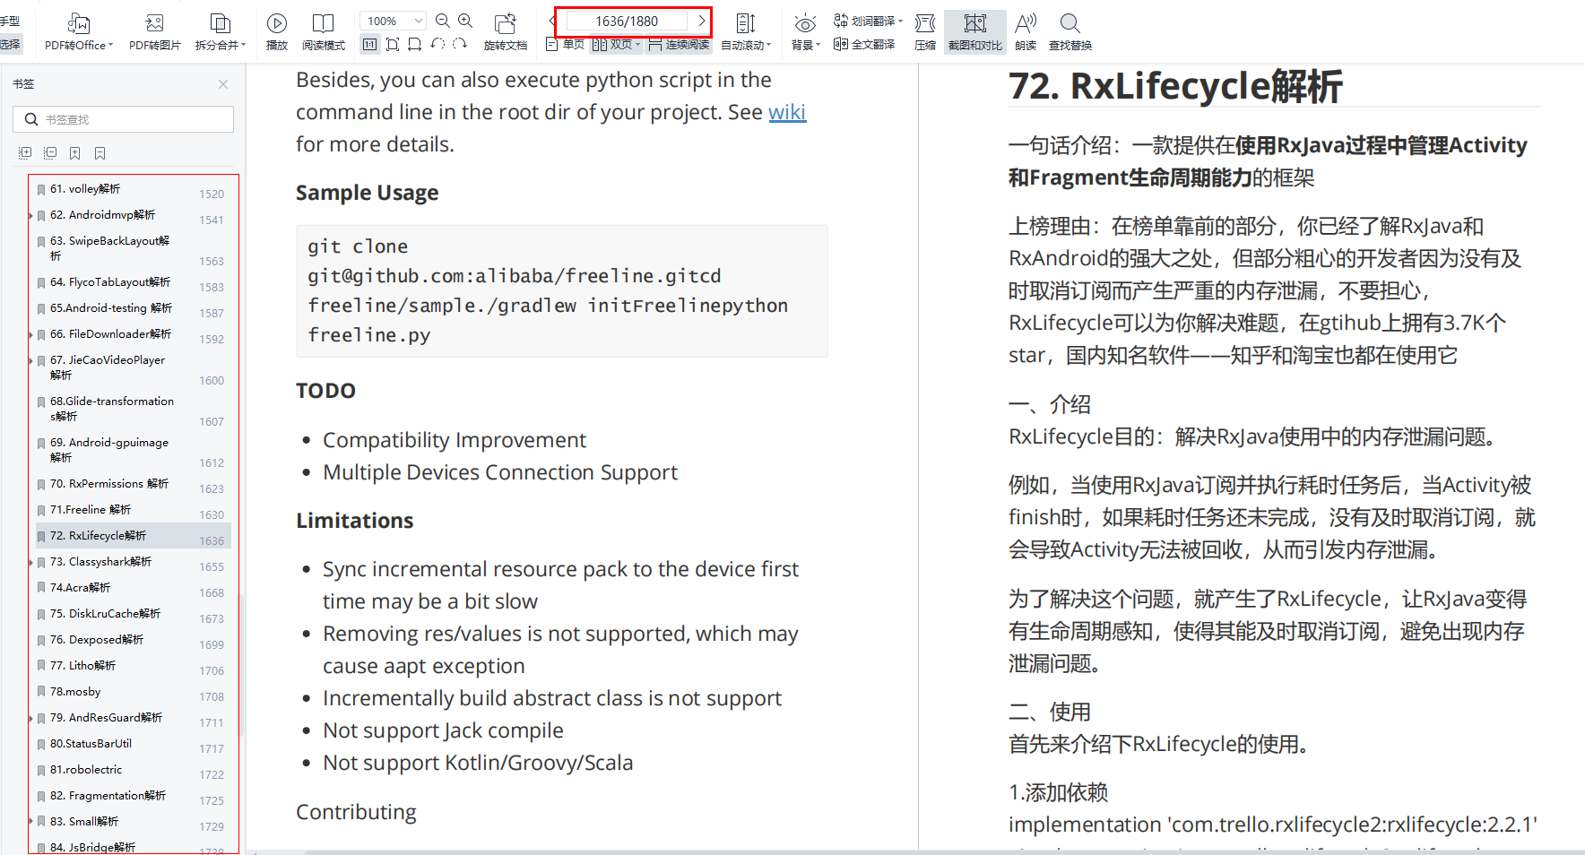Open the 自动滚动 auto-scroll dropdown
The image size is (1585, 855).
[x=746, y=31]
